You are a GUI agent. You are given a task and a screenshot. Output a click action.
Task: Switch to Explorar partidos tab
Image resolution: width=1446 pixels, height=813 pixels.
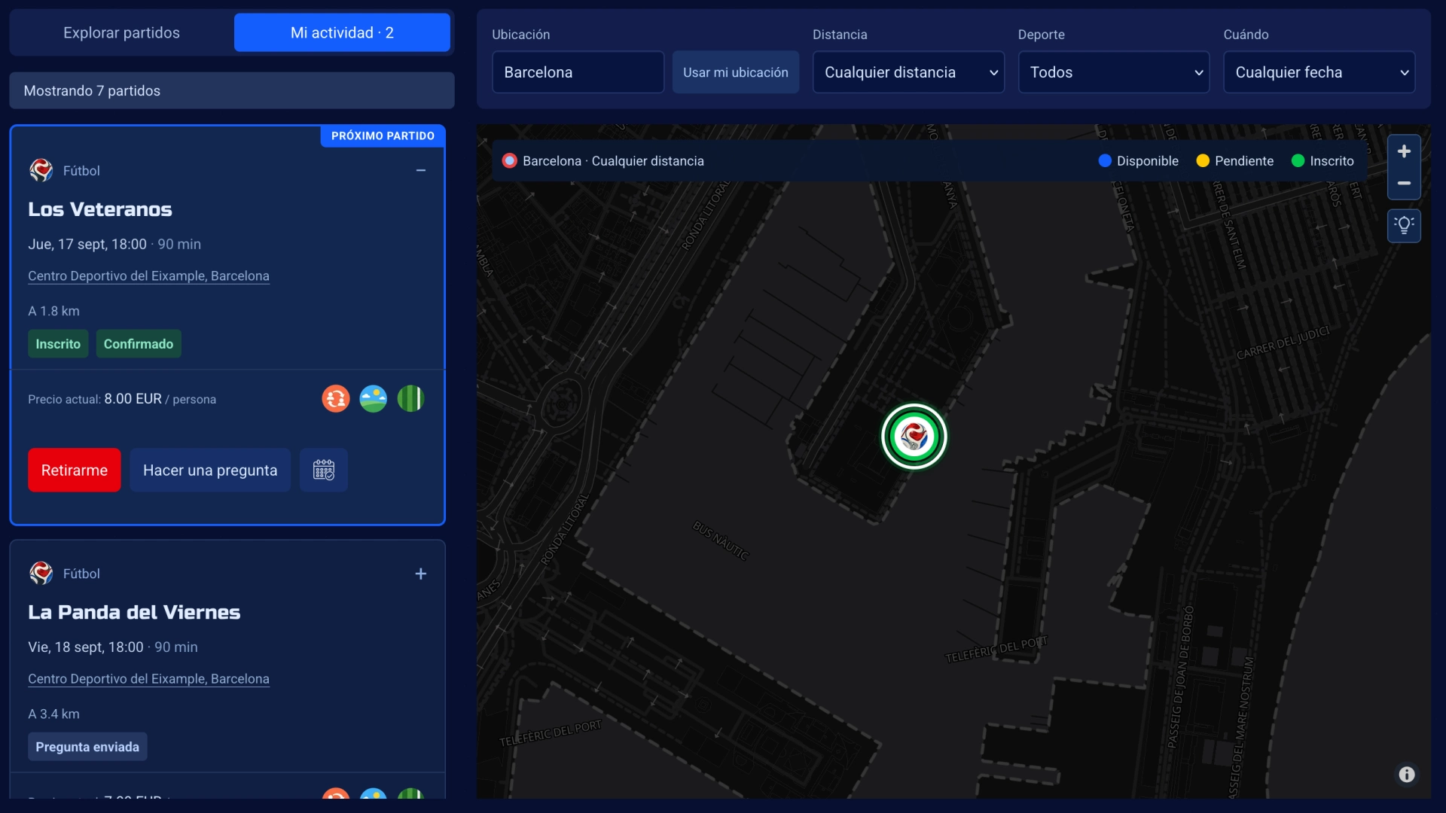(x=121, y=32)
